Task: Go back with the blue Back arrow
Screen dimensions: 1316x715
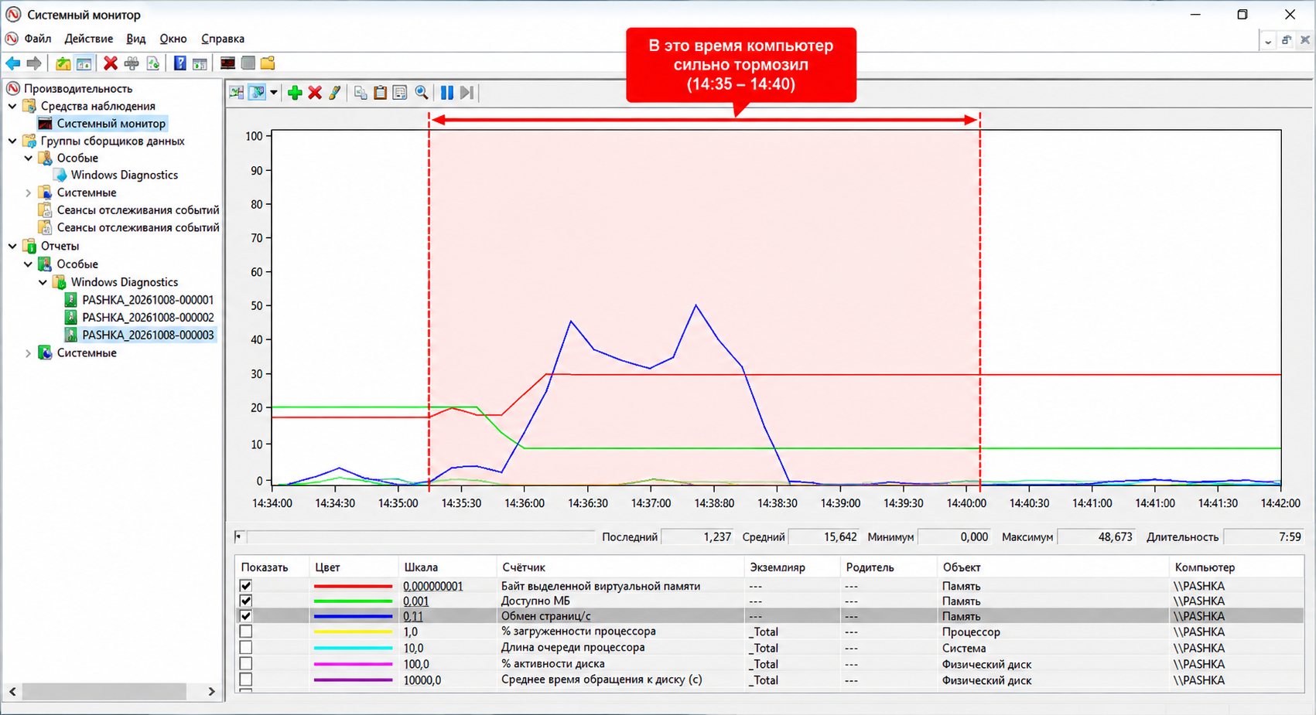Action: coord(13,63)
